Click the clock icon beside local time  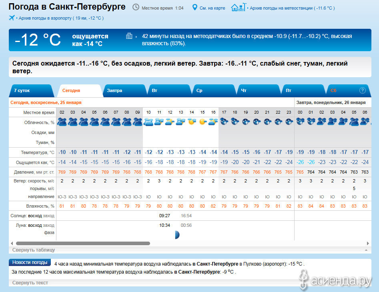point(136,8)
